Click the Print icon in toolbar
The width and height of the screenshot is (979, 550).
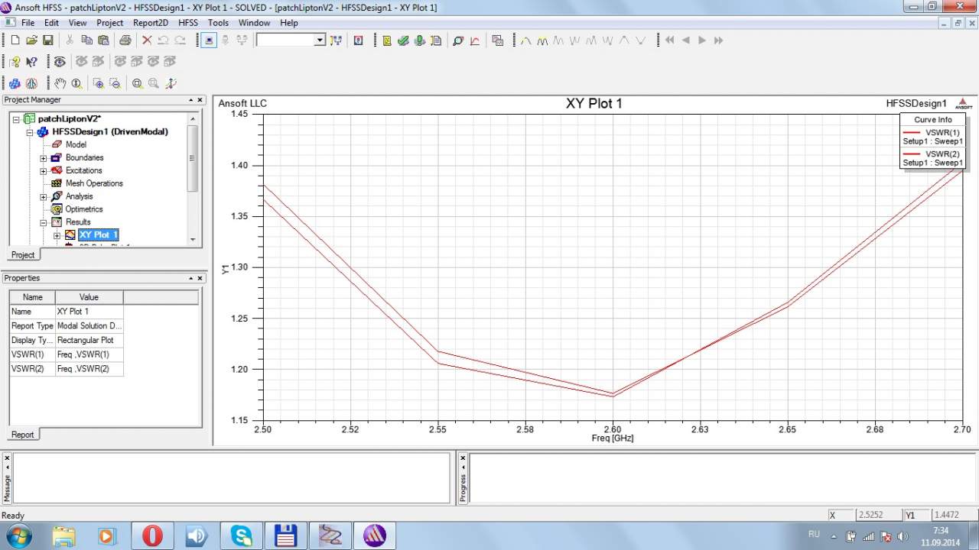(x=125, y=40)
